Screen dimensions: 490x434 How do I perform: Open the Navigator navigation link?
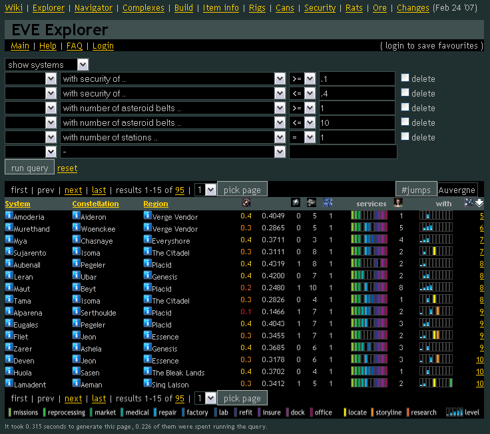point(93,8)
